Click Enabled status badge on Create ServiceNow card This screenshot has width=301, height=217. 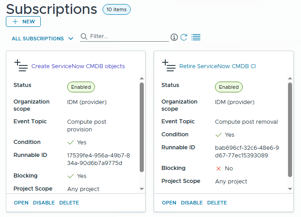pyautogui.click(x=81, y=87)
